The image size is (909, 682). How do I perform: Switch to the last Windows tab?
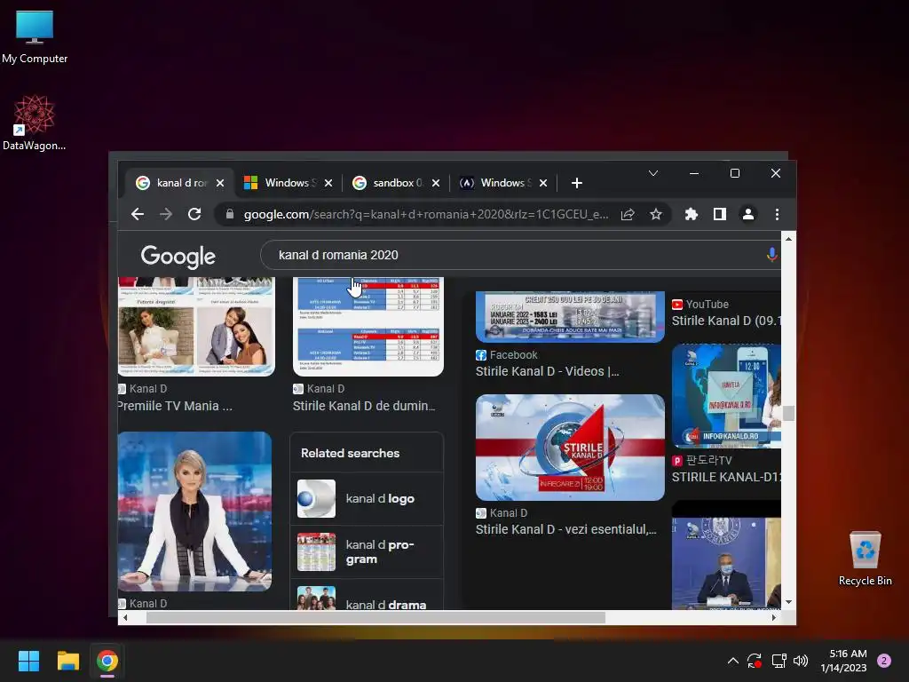tap(503, 183)
